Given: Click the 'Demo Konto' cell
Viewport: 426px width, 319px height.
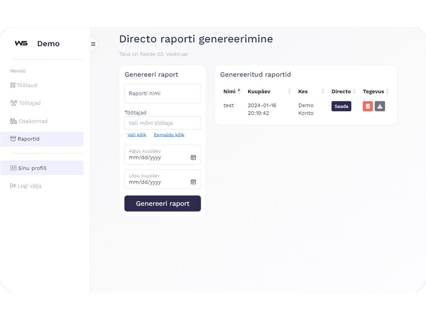Looking at the screenshot, I should pos(306,109).
